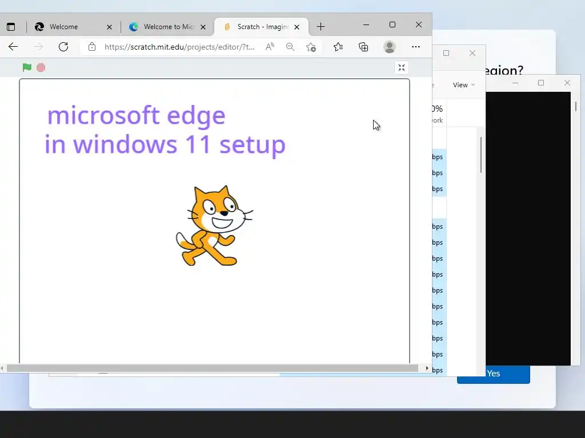Click the horizontal scrollbar left arrow
This screenshot has height=438, width=585.
coord(2,368)
